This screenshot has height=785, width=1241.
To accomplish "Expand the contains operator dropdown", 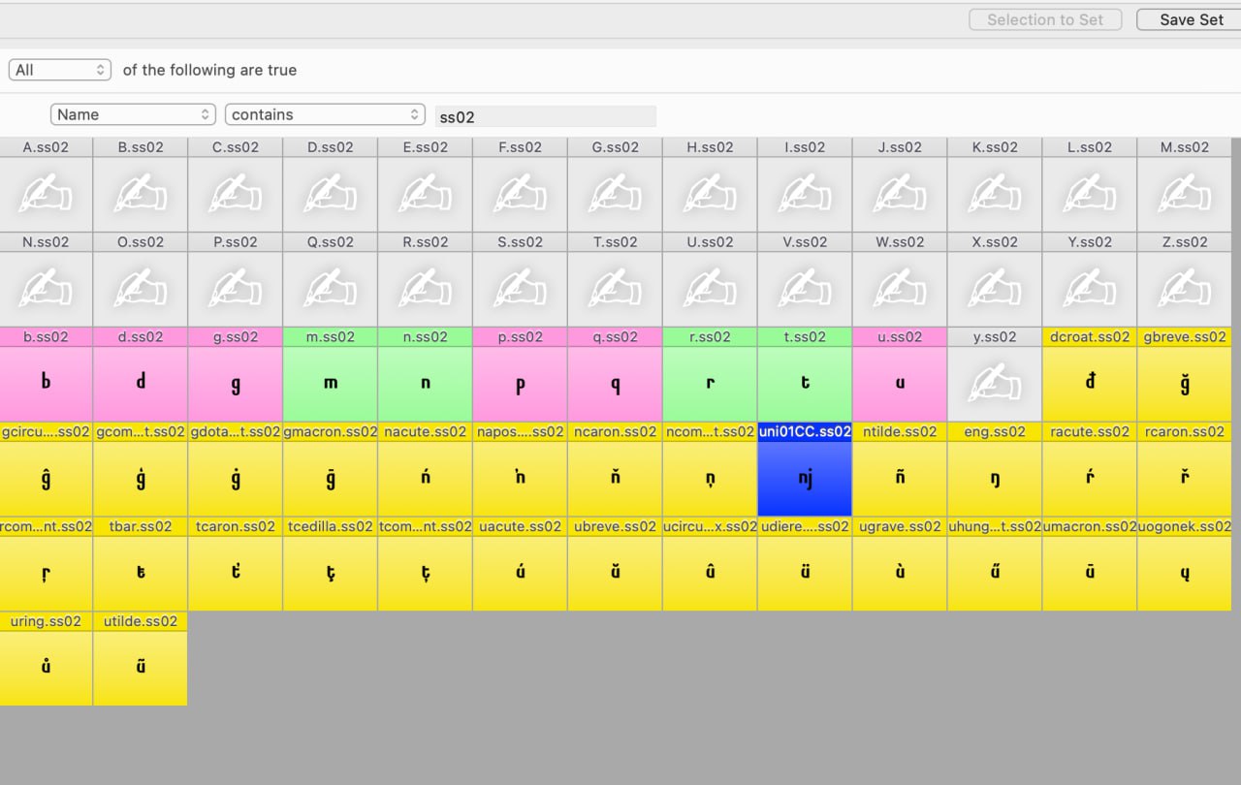I will coord(325,114).
